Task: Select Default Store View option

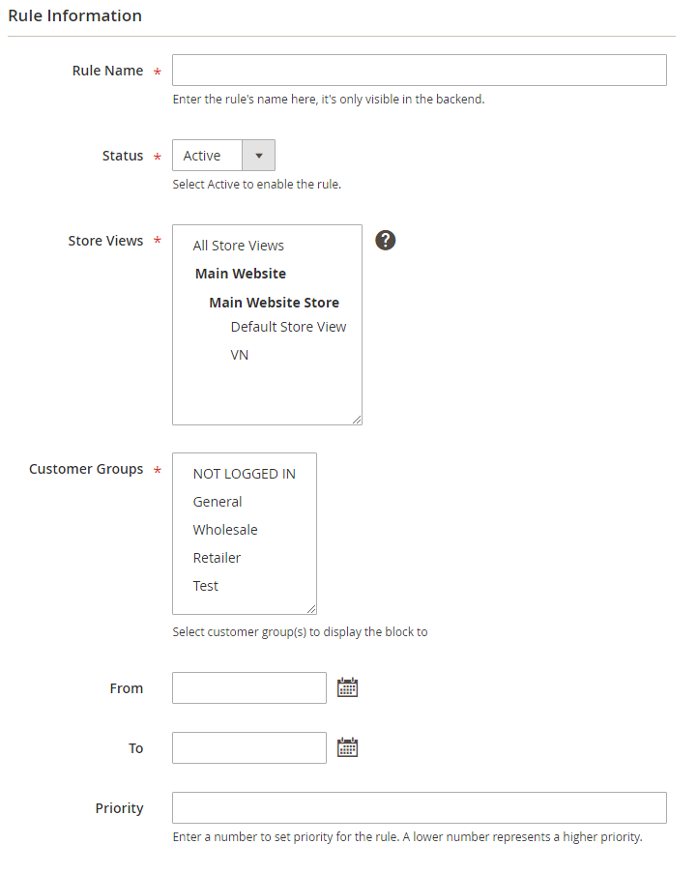Action: (288, 327)
